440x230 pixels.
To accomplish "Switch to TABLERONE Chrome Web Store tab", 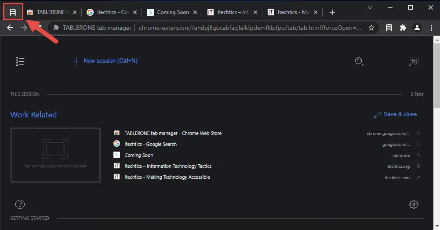I will [x=51, y=12].
